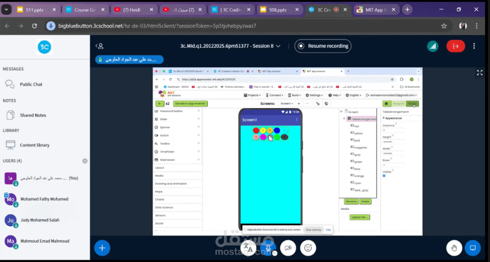Open the blue plus actions button

(102, 248)
